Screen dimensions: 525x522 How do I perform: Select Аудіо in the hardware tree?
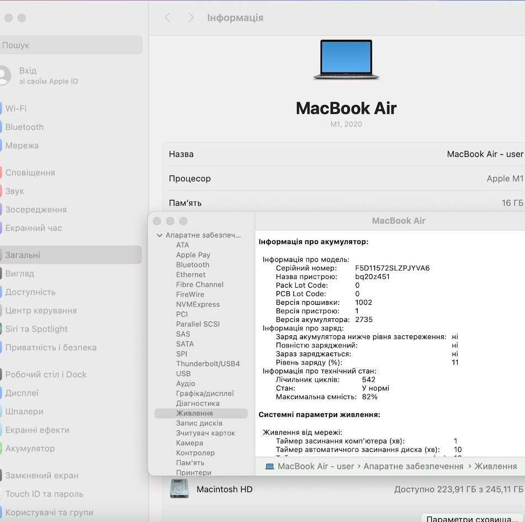pyautogui.click(x=185, y=383)
